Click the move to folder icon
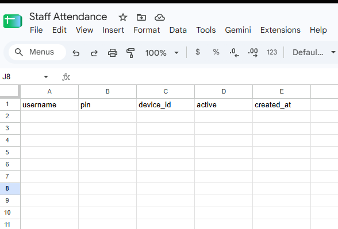This screenshot has height=229, width=338. (141, 17)
